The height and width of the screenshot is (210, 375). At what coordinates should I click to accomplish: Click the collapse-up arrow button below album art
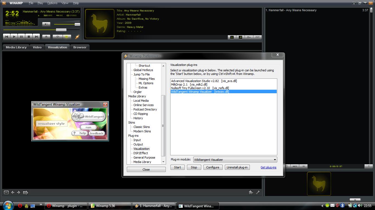pyautogui.click(x=355, y=200)
